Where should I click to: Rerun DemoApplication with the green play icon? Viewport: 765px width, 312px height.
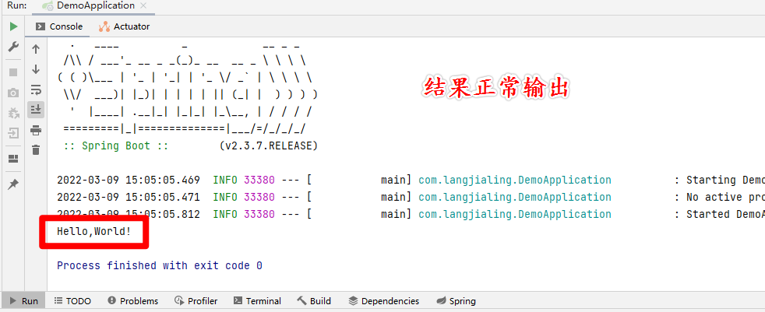click(13, 26)
